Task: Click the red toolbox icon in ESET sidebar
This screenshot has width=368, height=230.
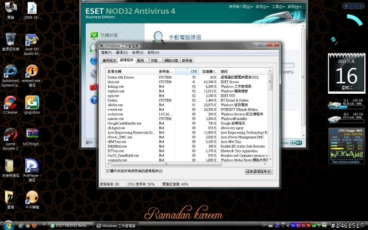Action: [93, 87]
